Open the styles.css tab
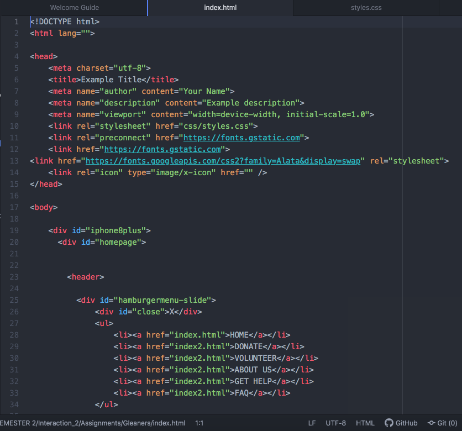Screen dimensions: 462x431 [366, 8]
